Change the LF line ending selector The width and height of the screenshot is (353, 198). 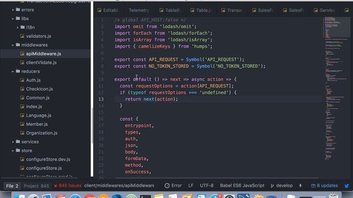click(x=191, y=186)
